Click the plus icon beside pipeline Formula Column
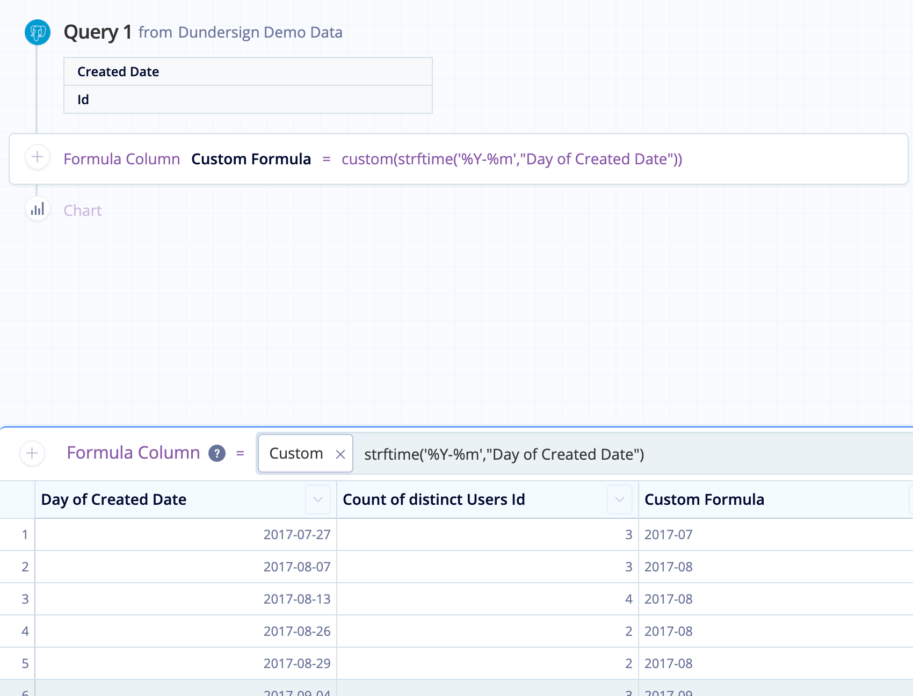This screenshot has width=913, height=696. [38, 157]
